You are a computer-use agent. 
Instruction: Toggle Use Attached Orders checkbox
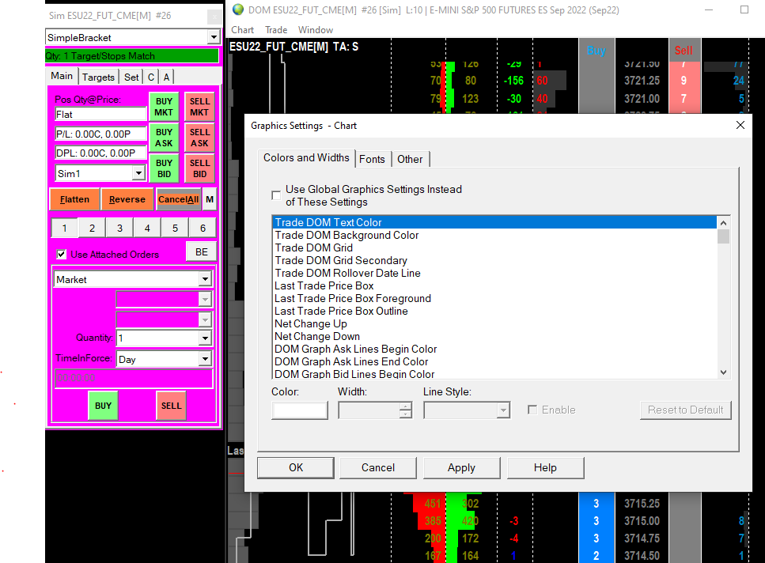click(62, 255)
